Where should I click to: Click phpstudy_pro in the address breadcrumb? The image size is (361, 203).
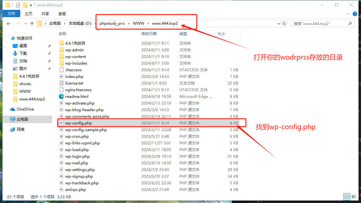click(112, 24)
